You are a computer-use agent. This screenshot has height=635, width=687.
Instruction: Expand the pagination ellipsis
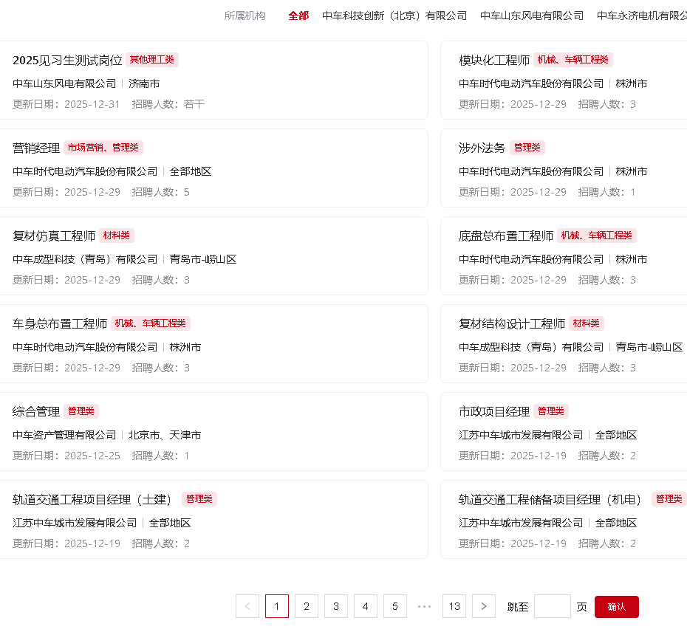click(x=424, y=606)
